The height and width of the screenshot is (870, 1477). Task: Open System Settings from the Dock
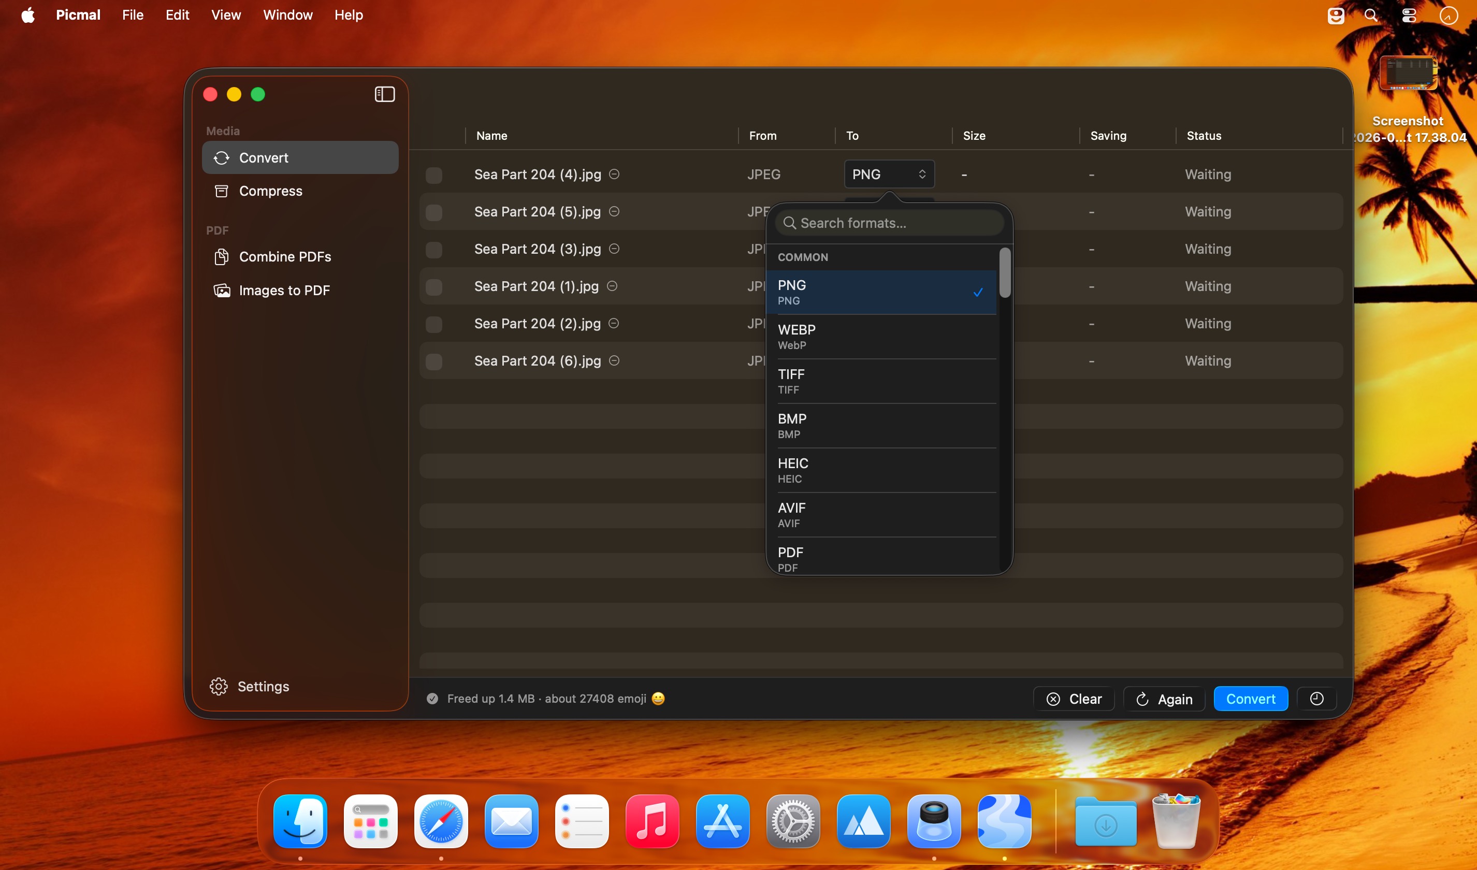pos(793,821)
